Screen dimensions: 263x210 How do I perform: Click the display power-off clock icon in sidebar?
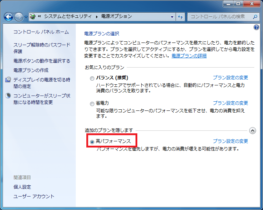[8, 80]
